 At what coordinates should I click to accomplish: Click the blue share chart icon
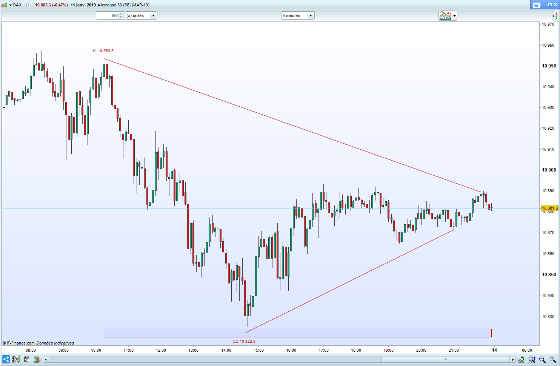point(6,359)
